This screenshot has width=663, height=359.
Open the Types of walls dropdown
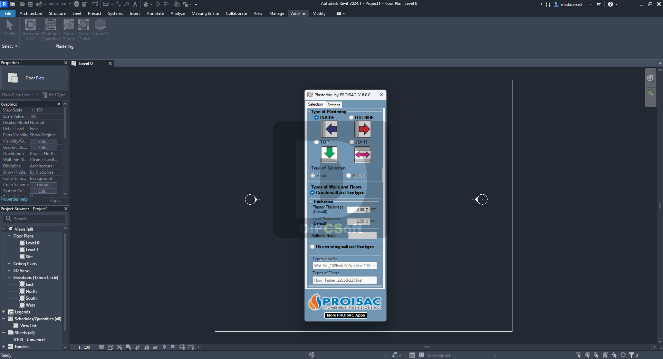345,266
